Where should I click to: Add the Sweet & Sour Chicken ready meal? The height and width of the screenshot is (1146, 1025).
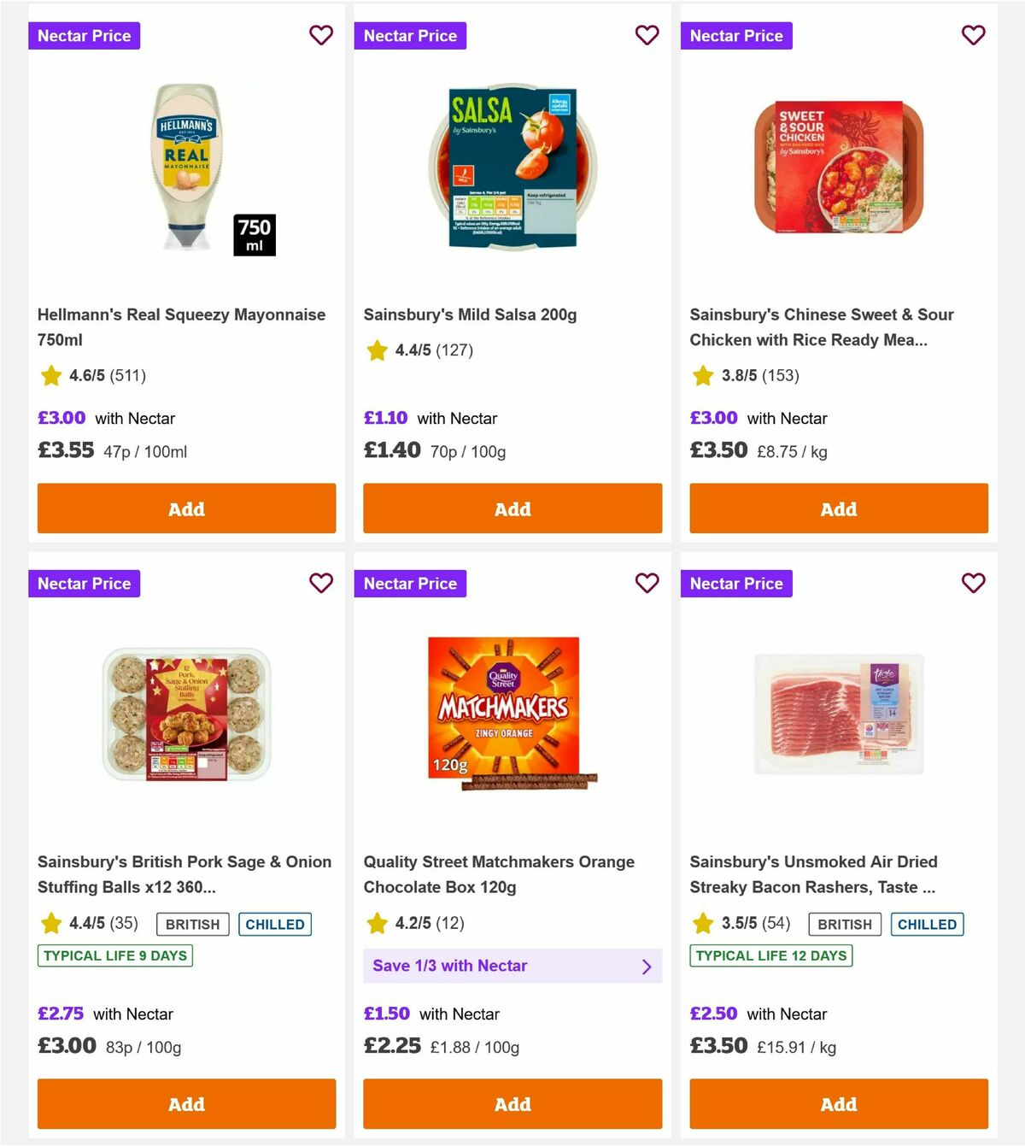tap(838, 508)
